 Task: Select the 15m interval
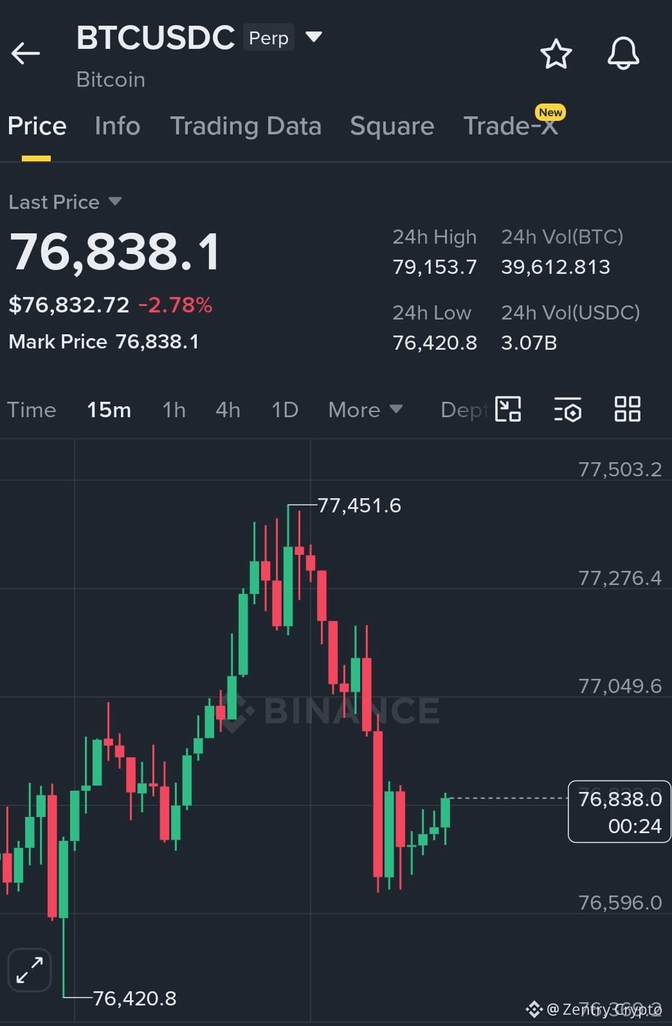tap(109, 410)
